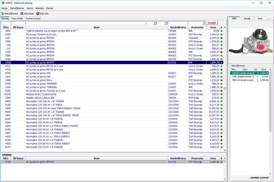The image size is (274, 182).
Task: Open the Katalozi menu
Action: tap(40, 8)
